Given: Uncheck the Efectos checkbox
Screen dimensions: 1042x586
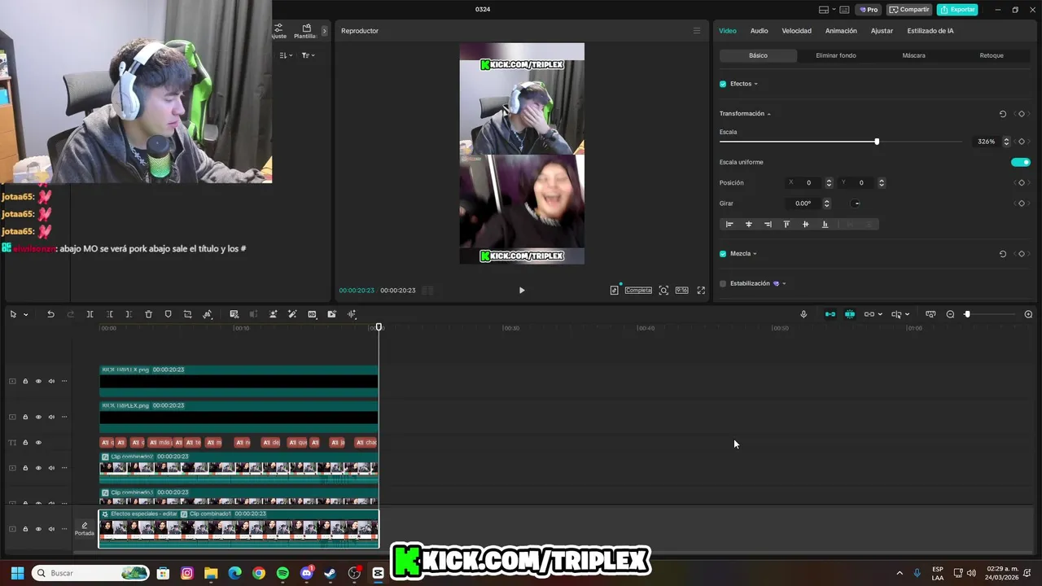Looking at the screenshot, I should tap(723, 84).
